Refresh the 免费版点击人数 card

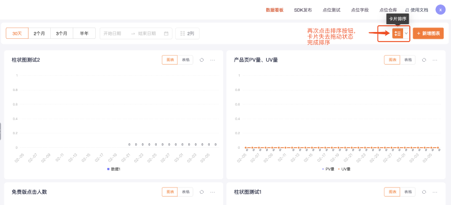[x=202, y=192]
